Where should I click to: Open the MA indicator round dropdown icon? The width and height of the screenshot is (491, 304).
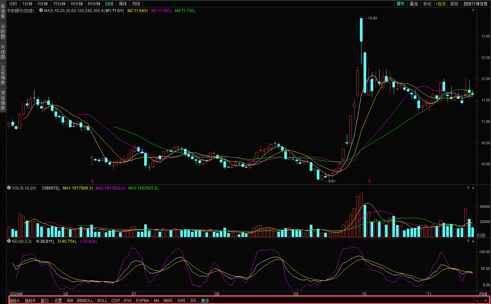pyautogui.click(x=41, y=10)
